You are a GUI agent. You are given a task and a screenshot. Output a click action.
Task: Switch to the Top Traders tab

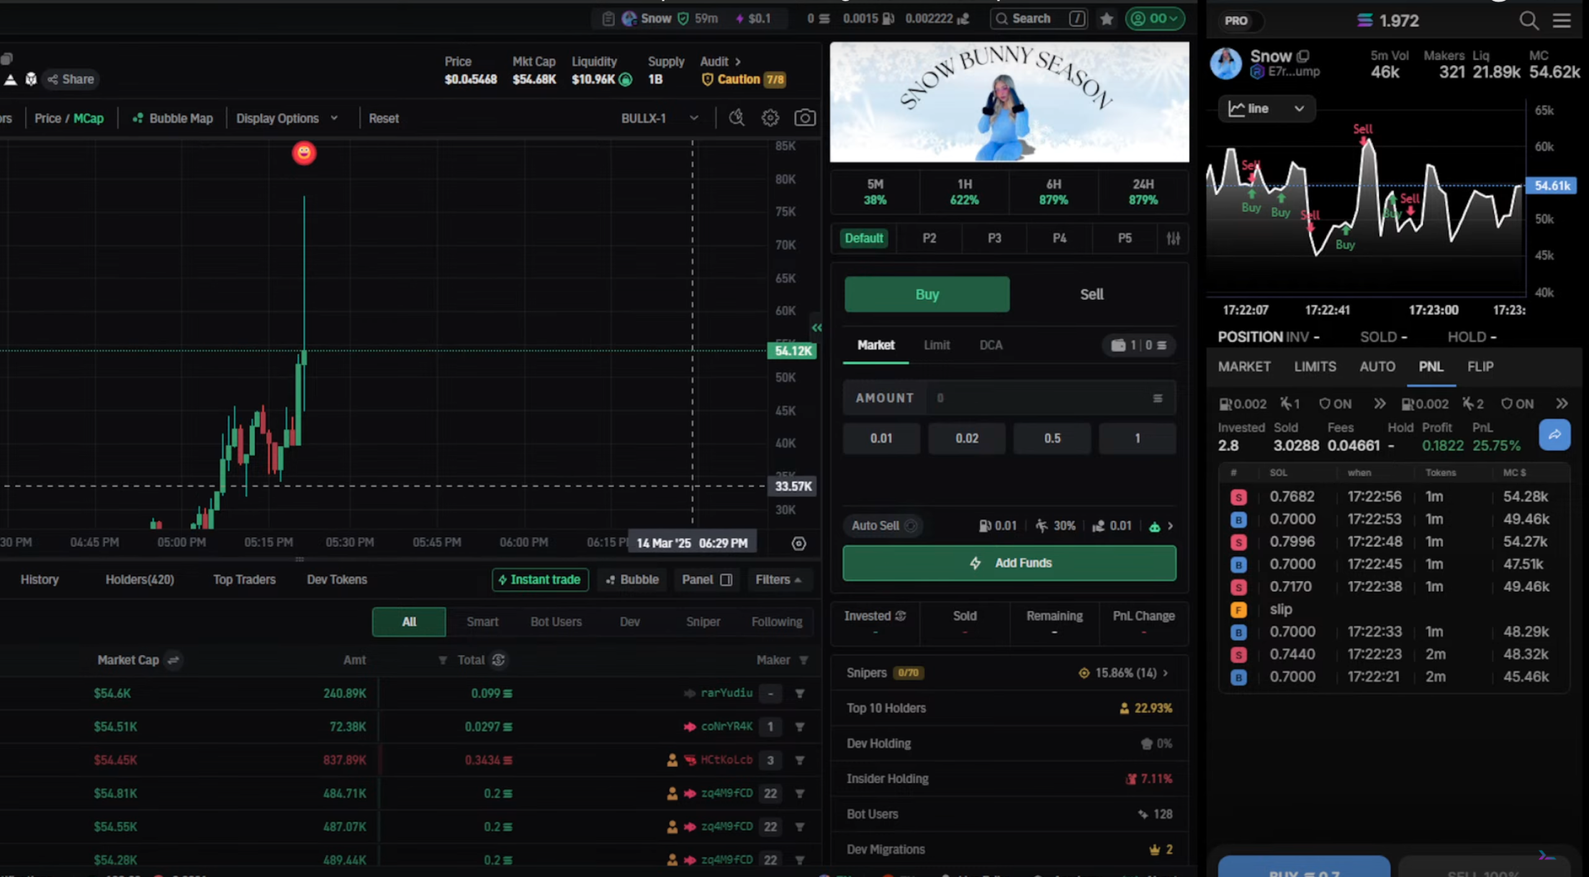(x=244, y=580)
